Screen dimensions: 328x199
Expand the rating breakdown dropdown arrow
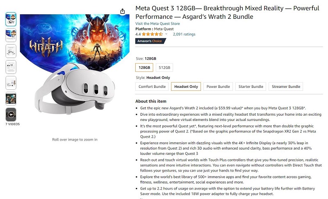pos(166,34)
